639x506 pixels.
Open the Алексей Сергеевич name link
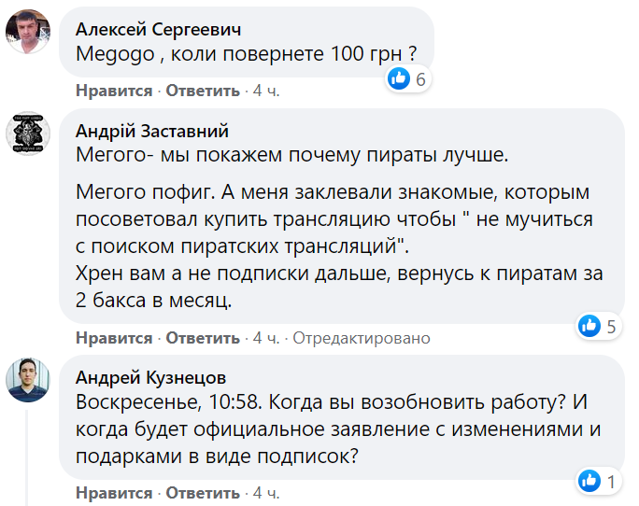pos(151,28)
